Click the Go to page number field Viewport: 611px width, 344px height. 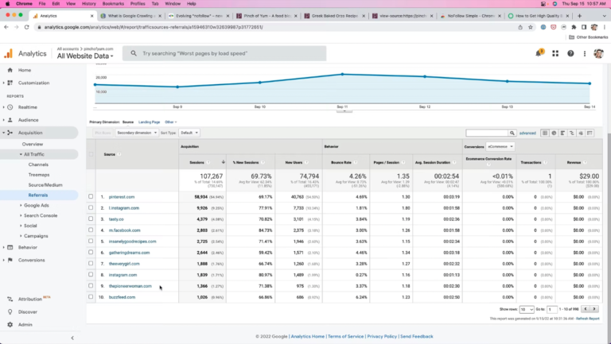552,309
